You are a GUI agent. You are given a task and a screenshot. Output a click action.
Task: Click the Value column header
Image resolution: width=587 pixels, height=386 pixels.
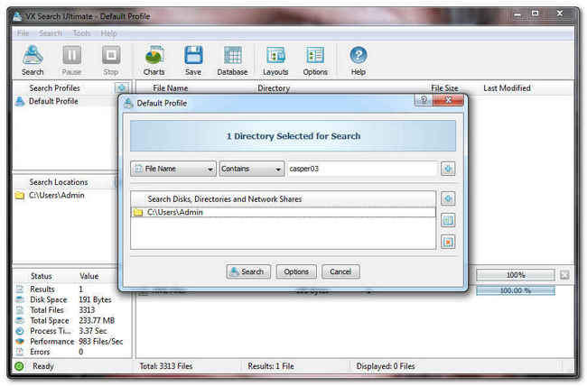89,276
